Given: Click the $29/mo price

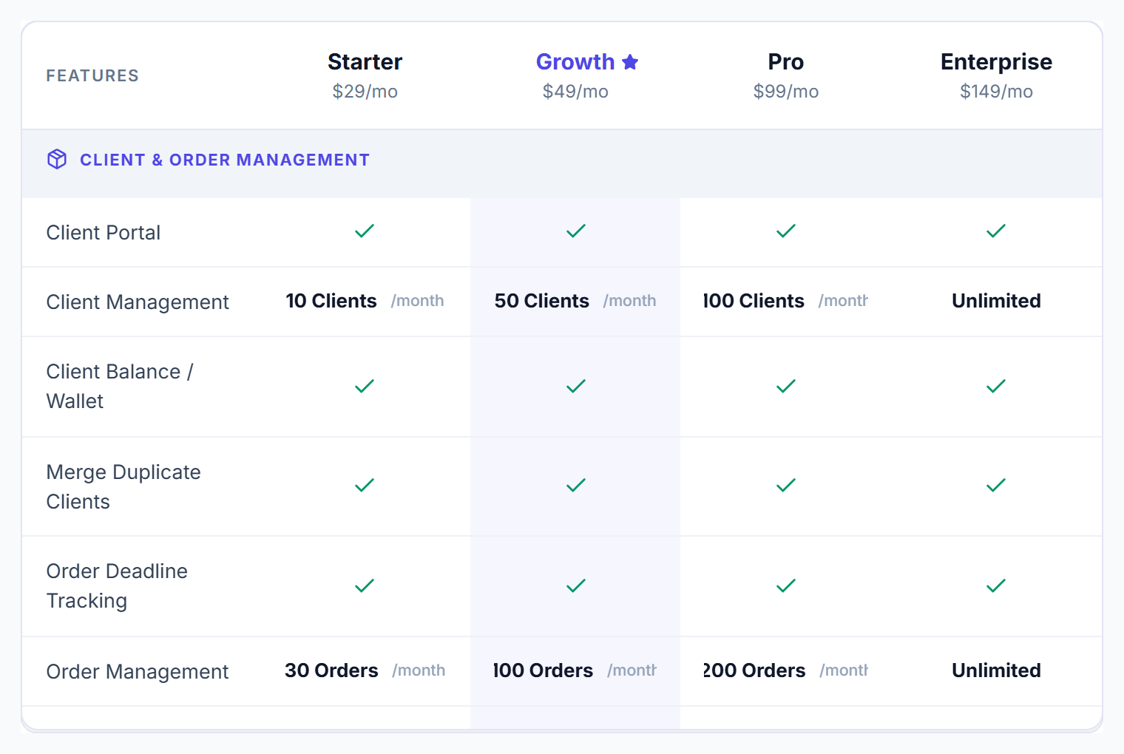Looking at the screenshot, I should [365, 92].
